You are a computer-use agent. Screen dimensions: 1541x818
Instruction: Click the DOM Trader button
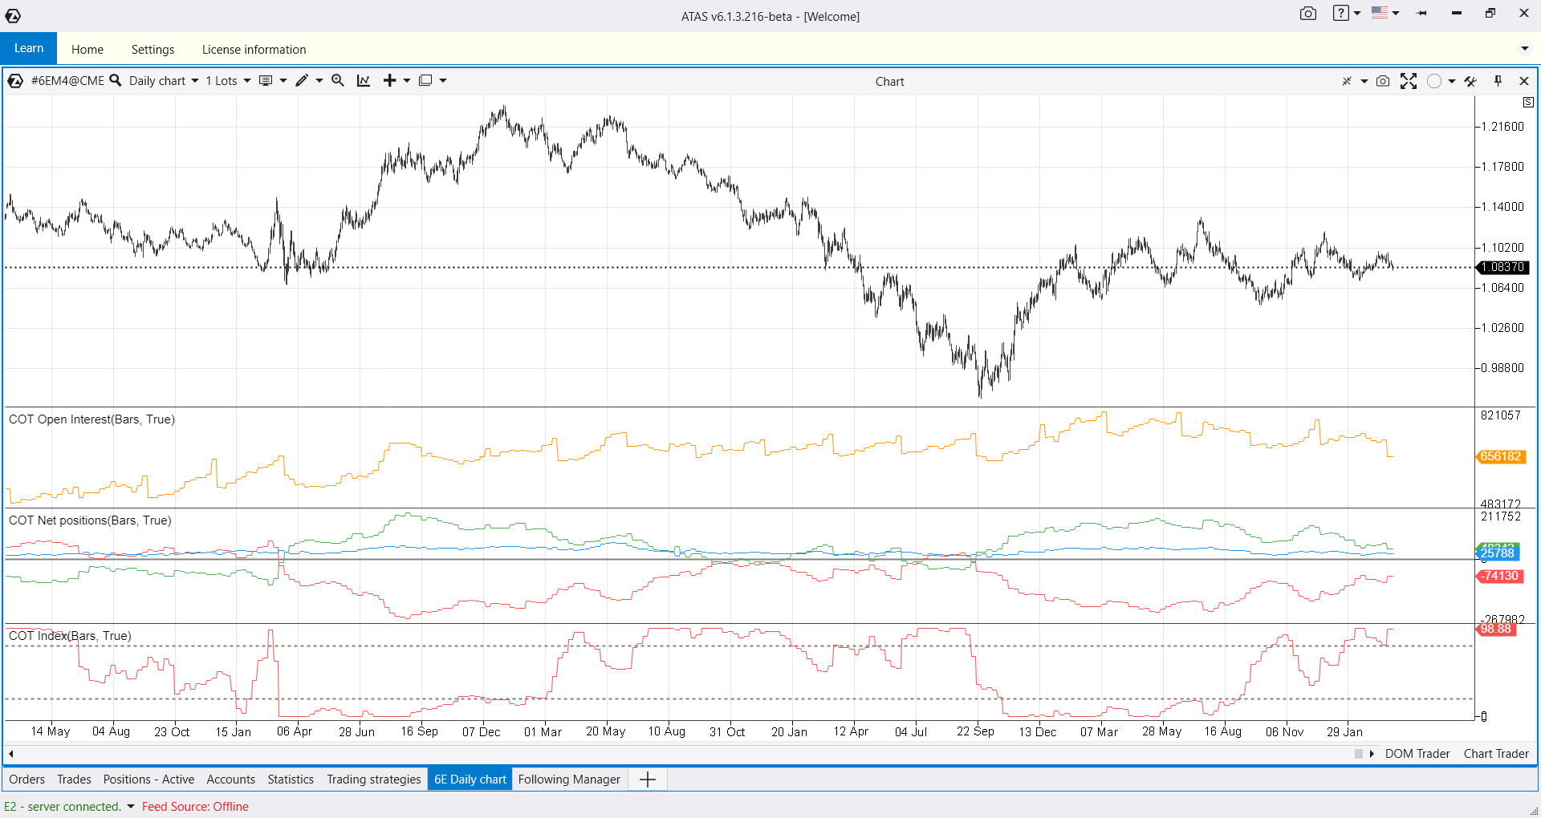coord(1417,754)
